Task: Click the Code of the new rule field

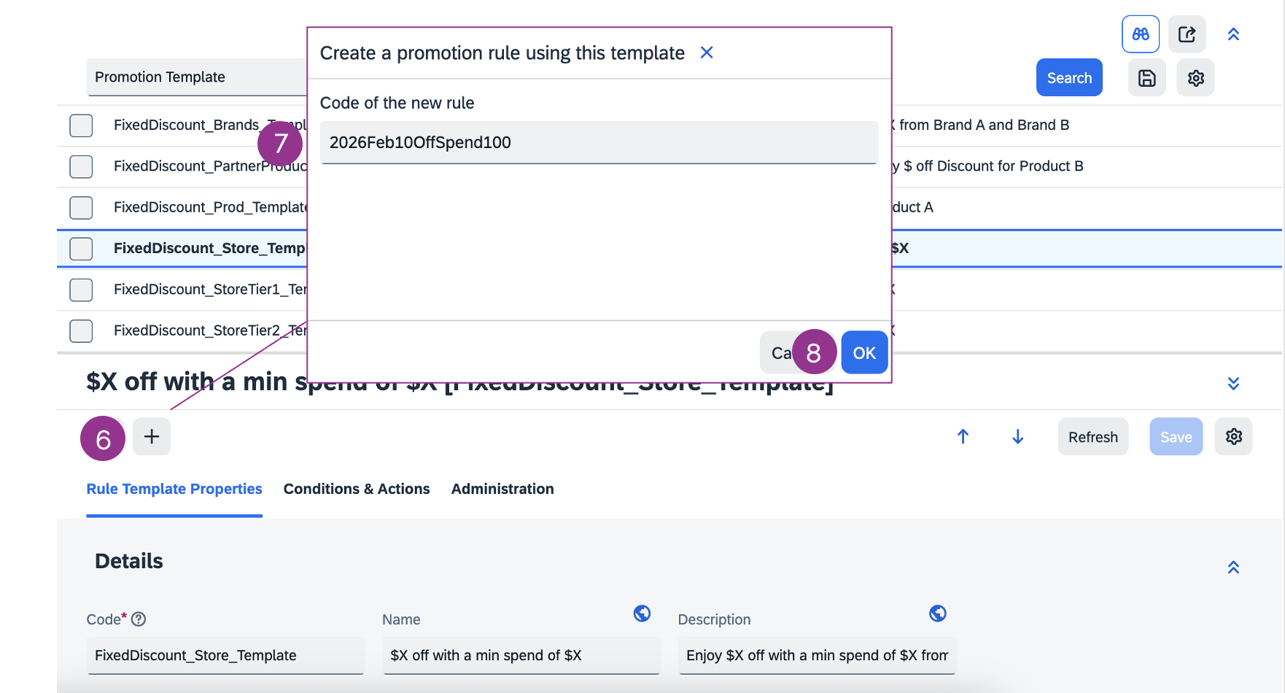Action: (599, 143)
